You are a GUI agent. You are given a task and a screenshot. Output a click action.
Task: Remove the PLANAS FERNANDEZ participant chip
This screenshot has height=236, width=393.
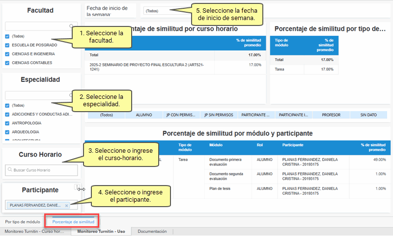coord(67,205)
